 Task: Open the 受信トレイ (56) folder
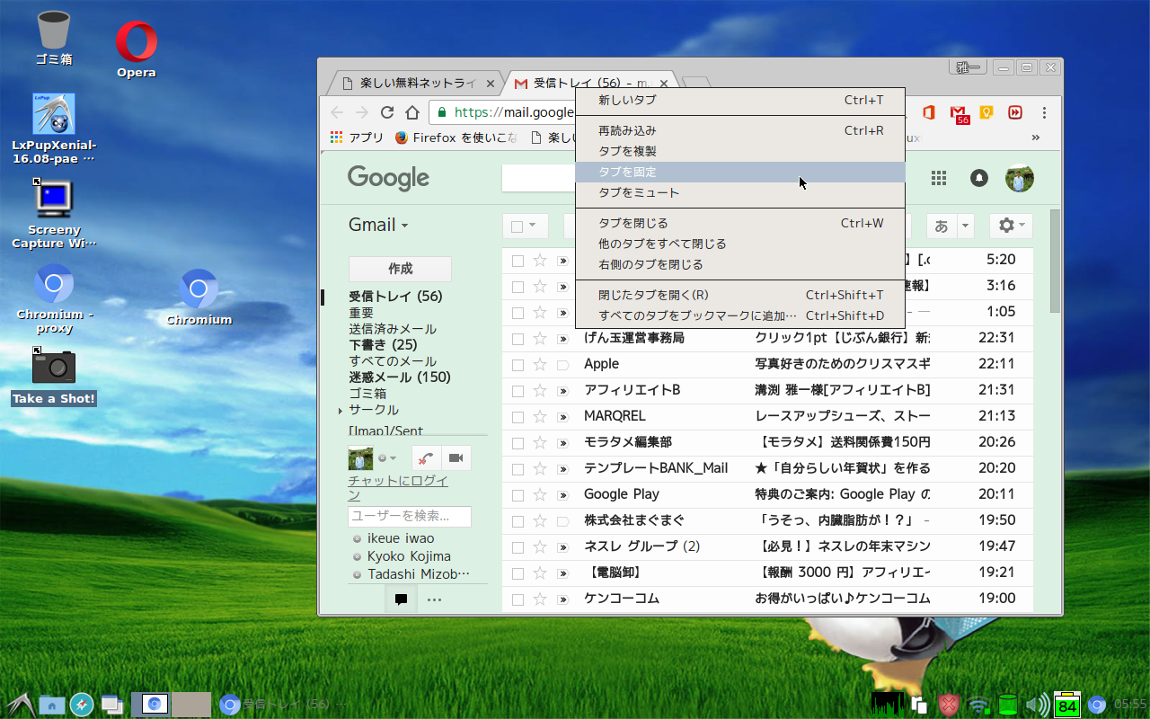point(395,297)
